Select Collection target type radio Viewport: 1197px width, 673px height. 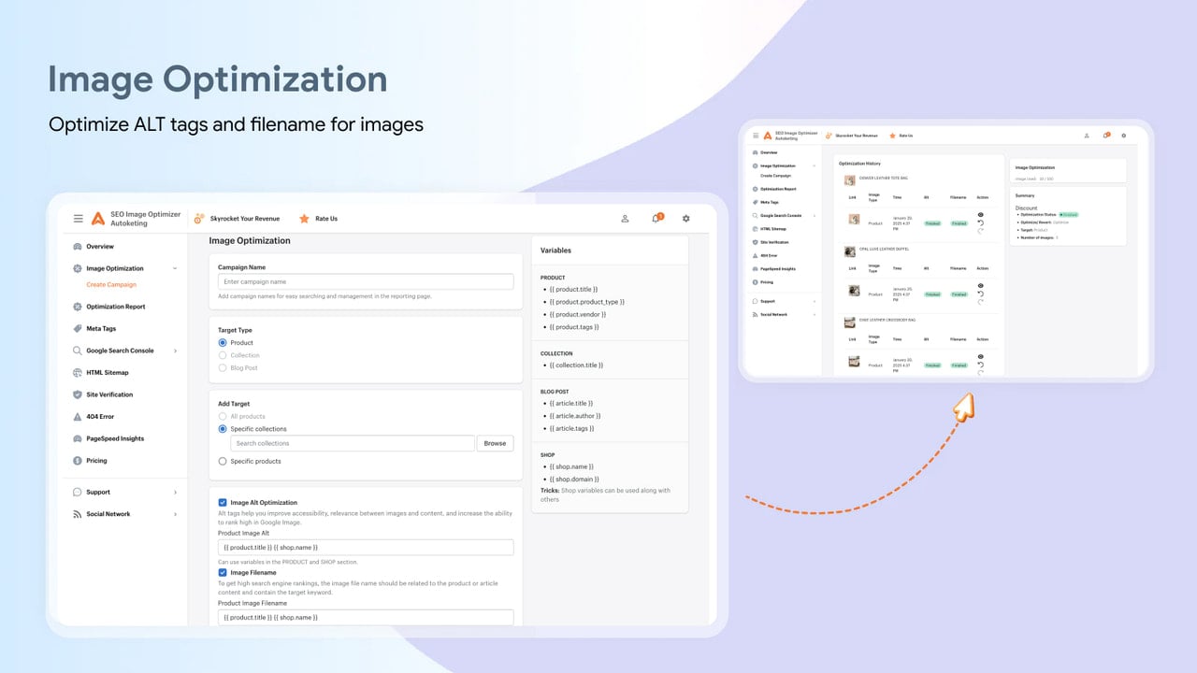(223, 355)
